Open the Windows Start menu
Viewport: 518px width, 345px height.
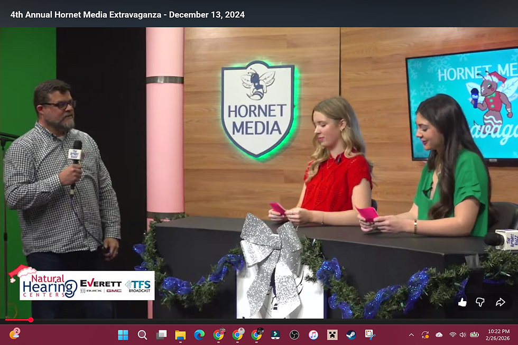point(123,335)
